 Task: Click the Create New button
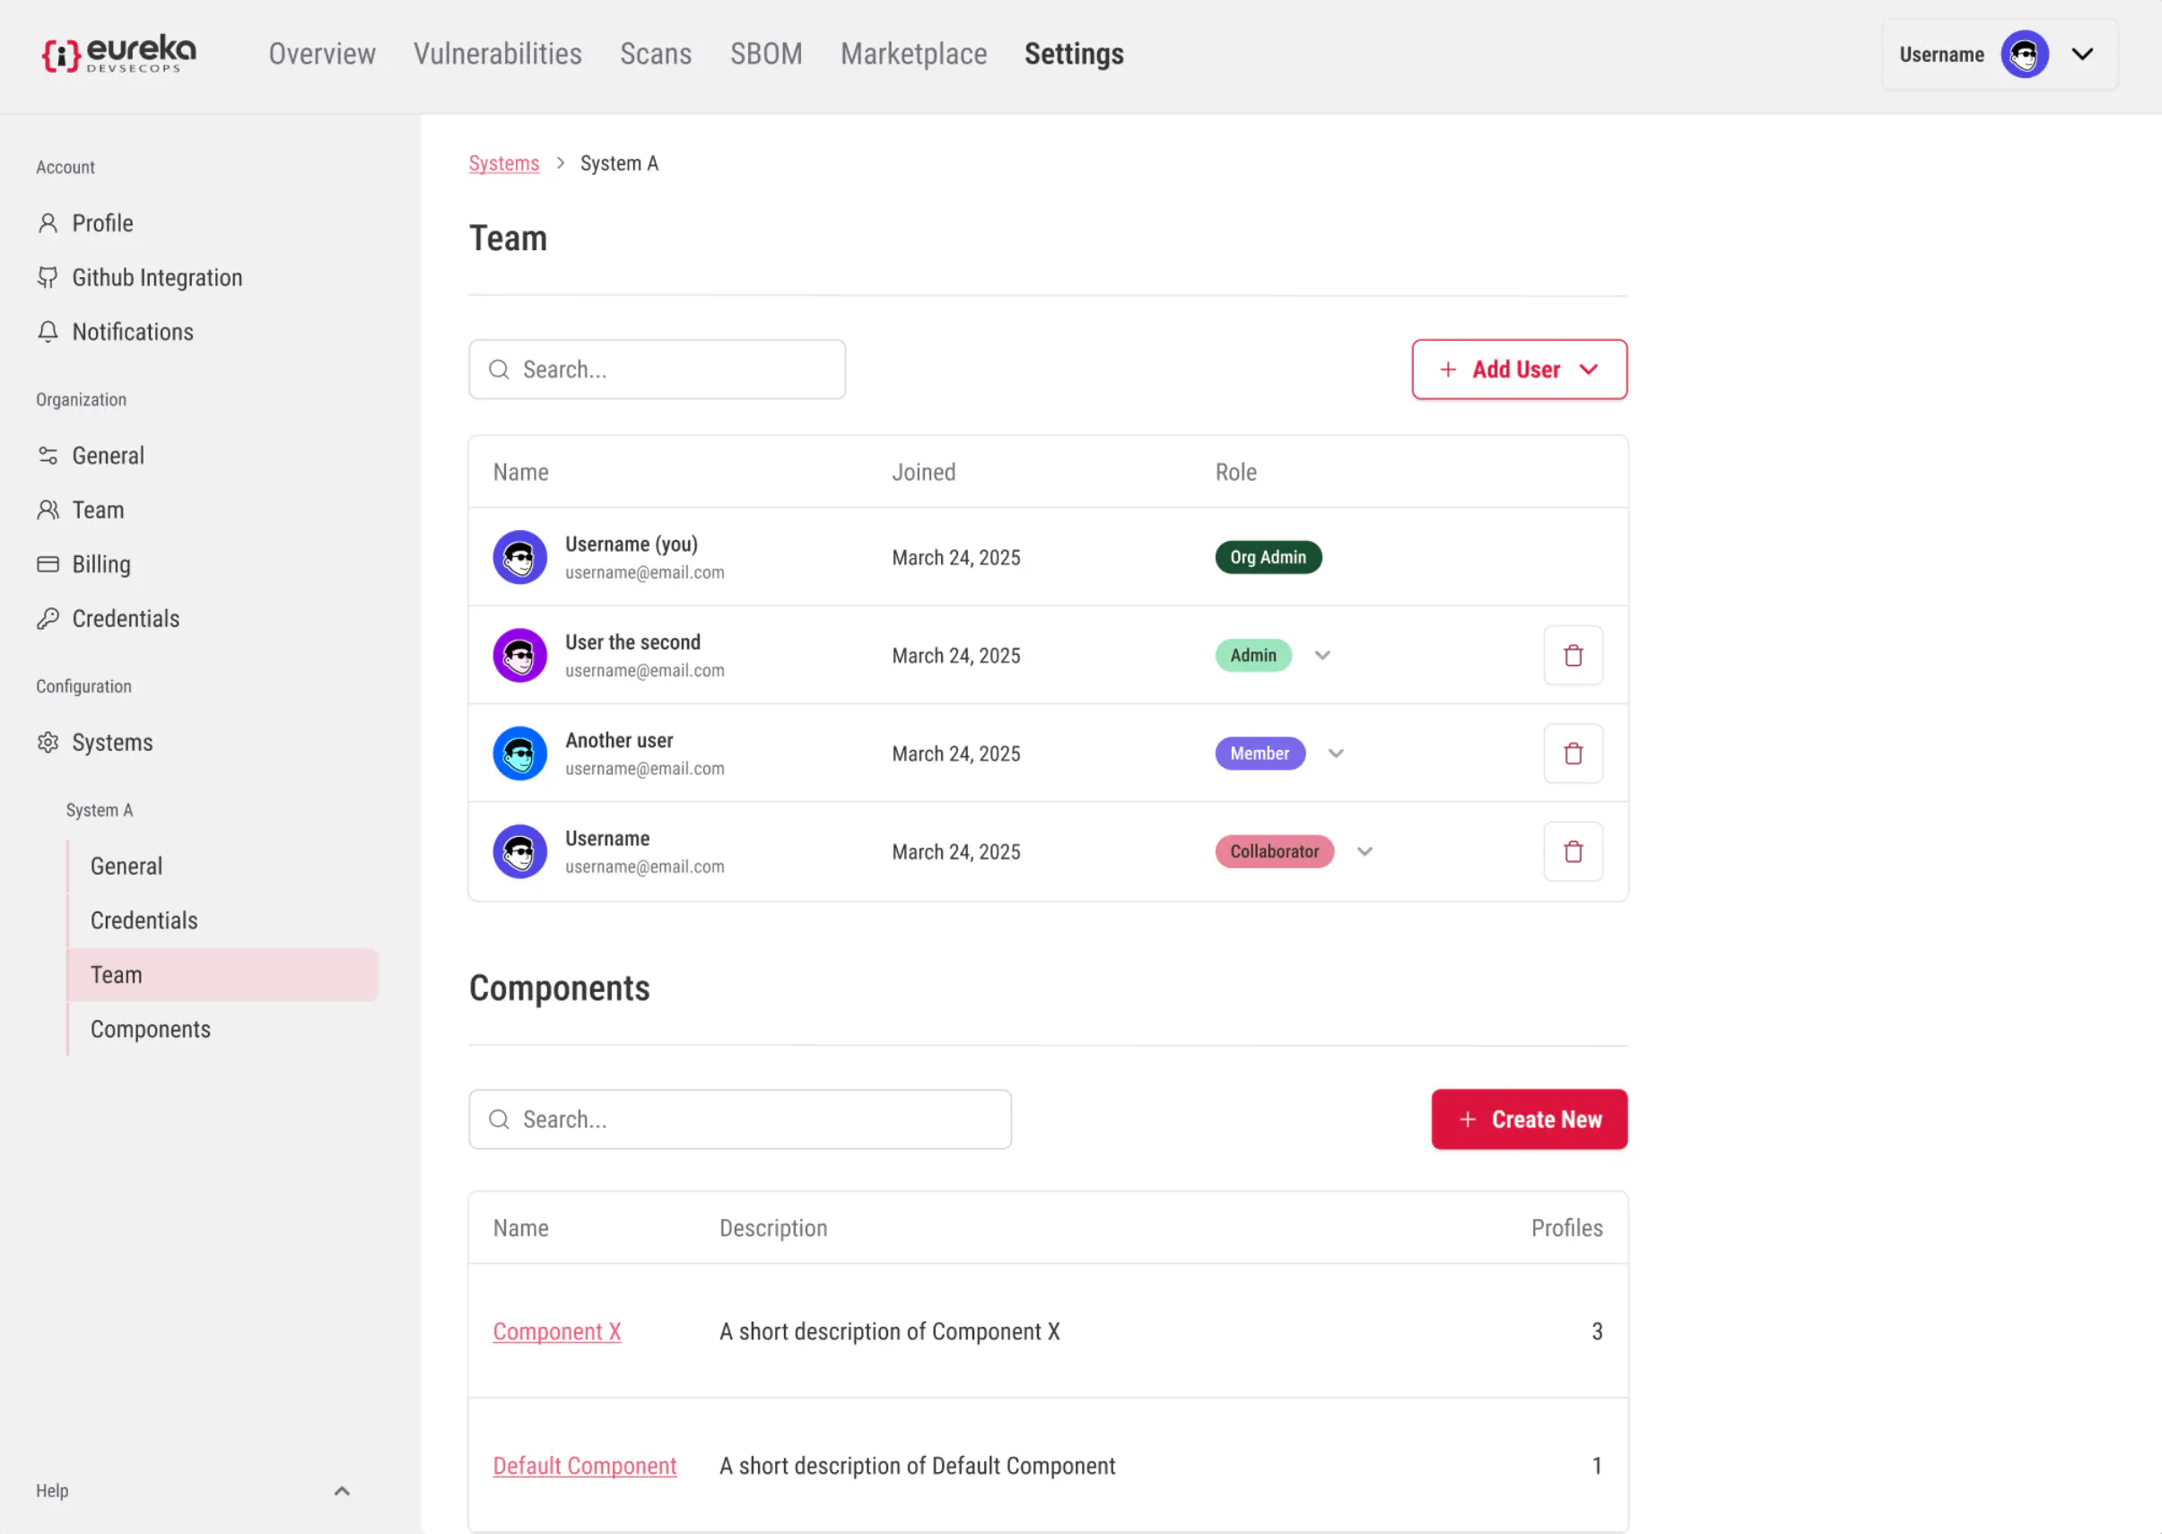point(1530,1120)
